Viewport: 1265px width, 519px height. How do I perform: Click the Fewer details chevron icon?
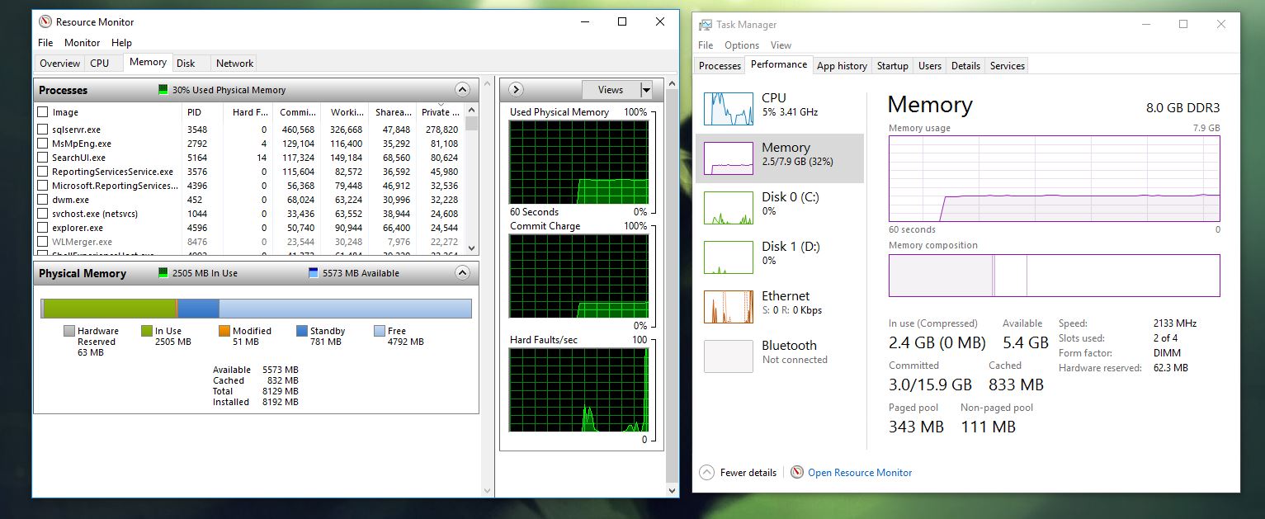(706, 473)
